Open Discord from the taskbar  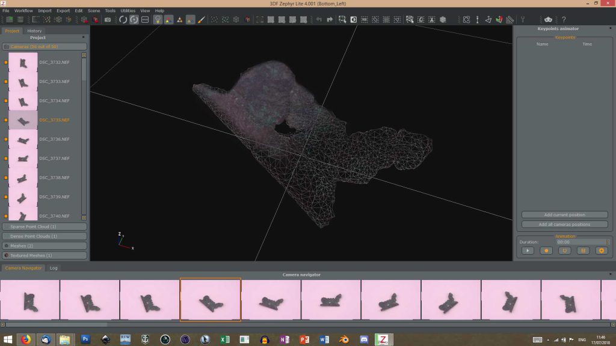[x=364, y=339]
